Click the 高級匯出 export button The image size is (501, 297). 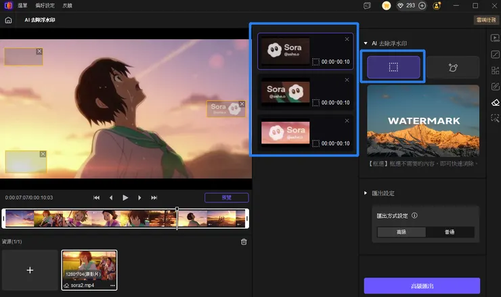pos(422,285)
